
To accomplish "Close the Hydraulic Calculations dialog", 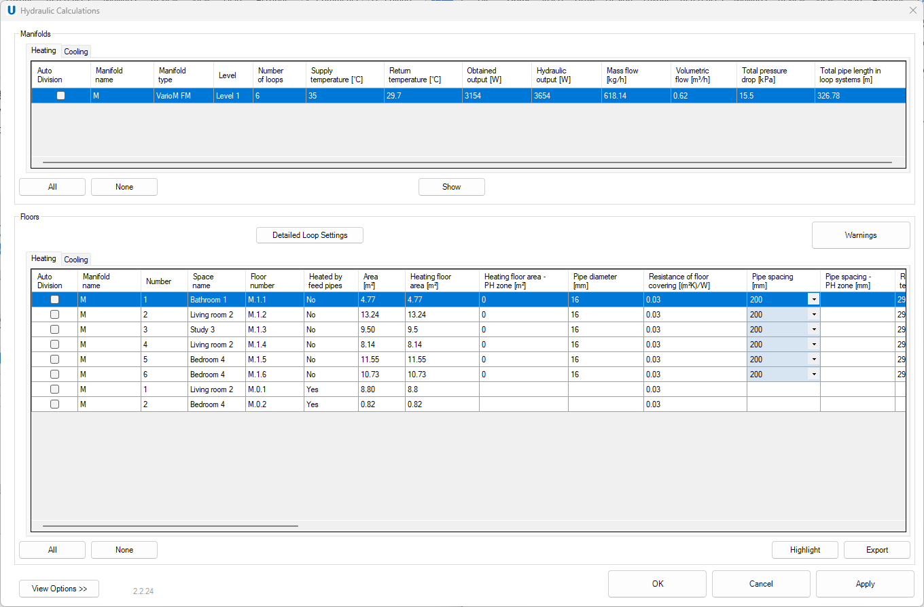I will pos(912,10).
